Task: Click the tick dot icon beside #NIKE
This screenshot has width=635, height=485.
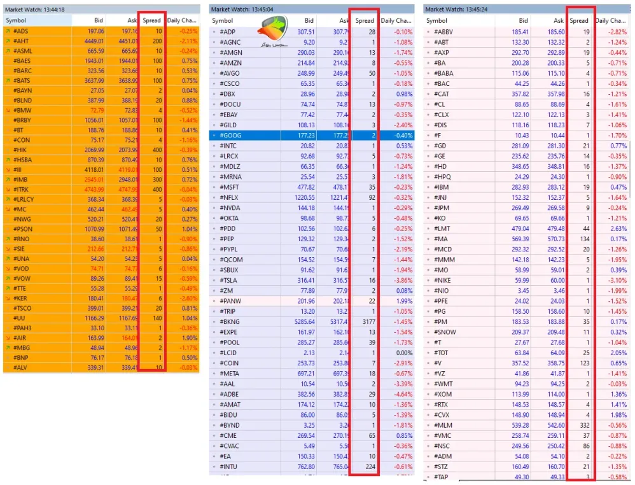Action: 428,281
